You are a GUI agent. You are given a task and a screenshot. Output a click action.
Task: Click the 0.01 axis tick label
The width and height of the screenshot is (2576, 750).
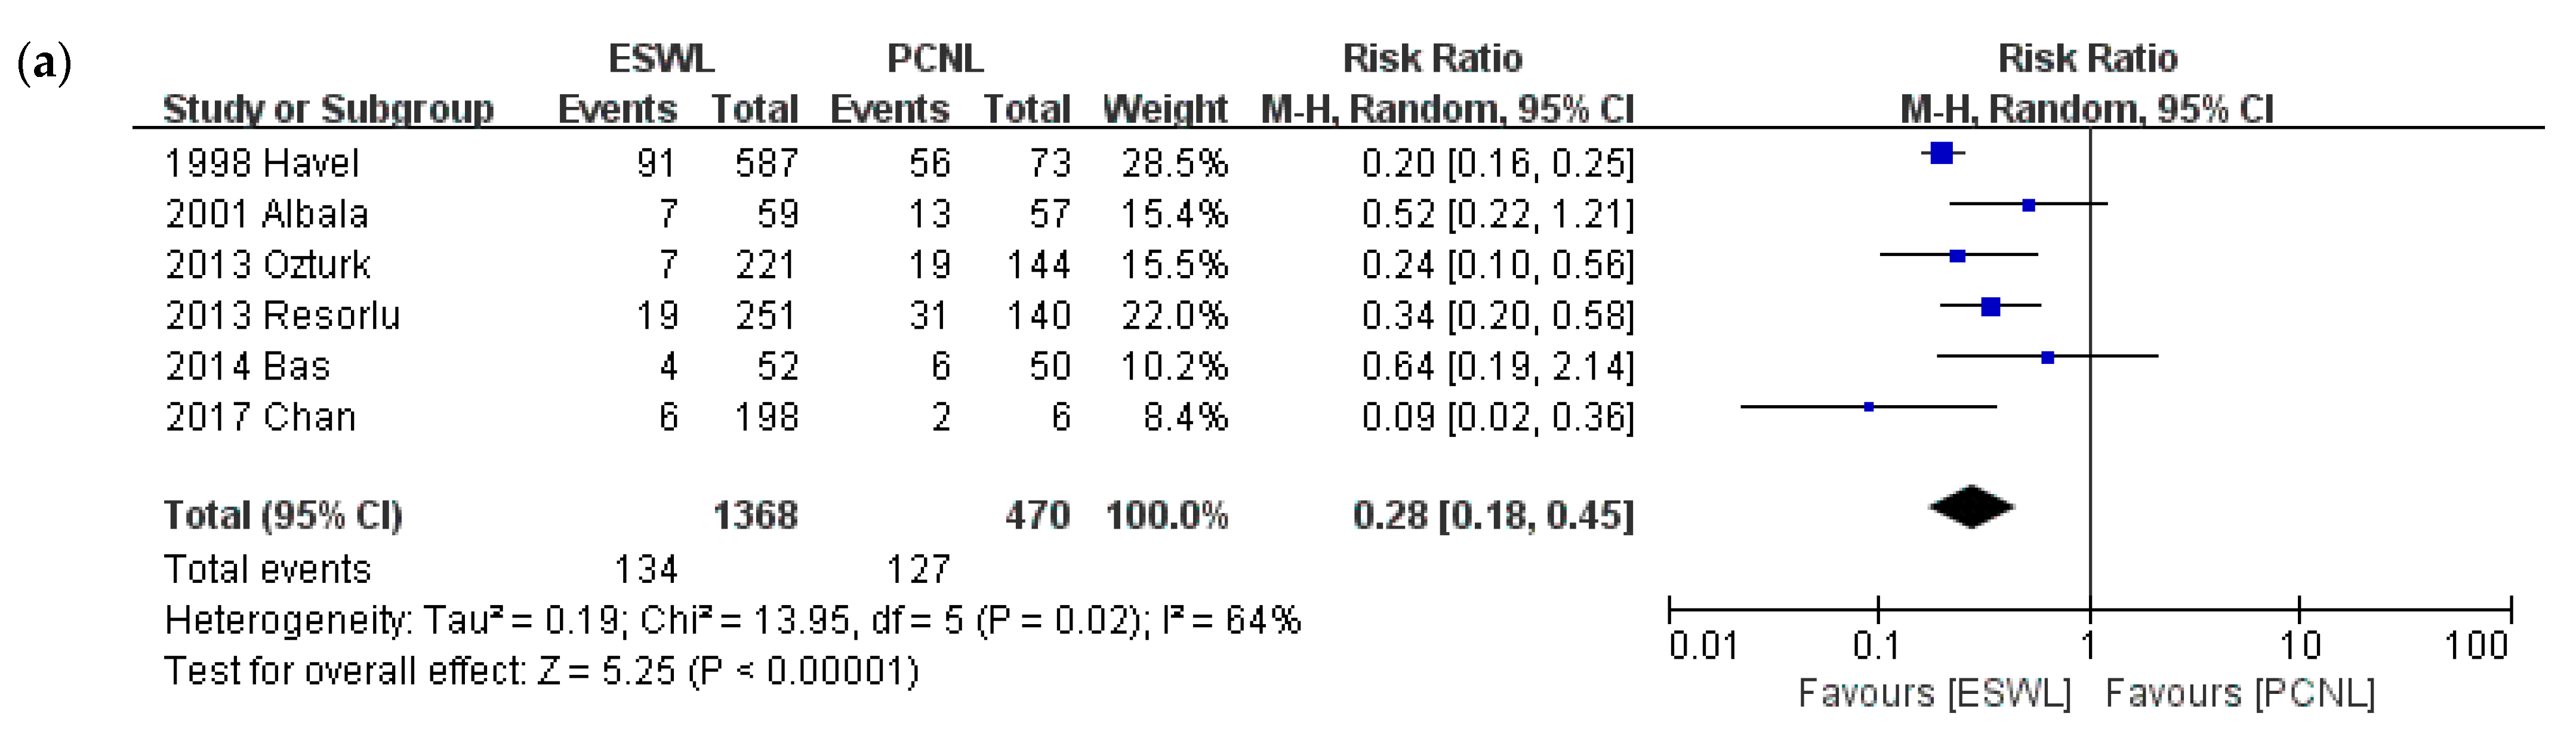click(x=1703, y=646)
